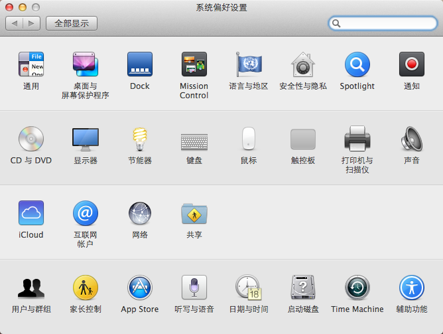443x334 pixels.
Task: Close window with the red button
Action: tap(9, 7)
